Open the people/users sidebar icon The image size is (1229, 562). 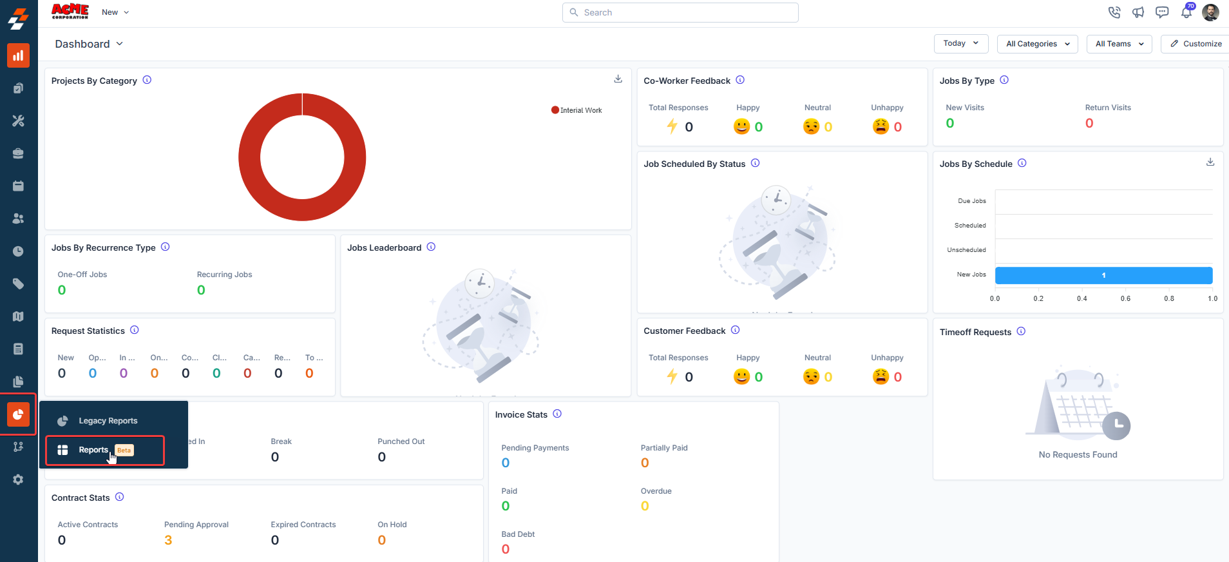[18, 218]
